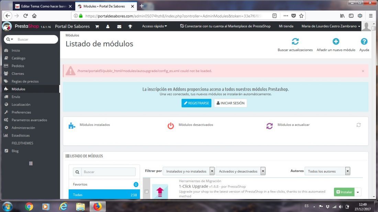Click the page vertical scrollbar

pyautogui.click(x=374, y=111)
